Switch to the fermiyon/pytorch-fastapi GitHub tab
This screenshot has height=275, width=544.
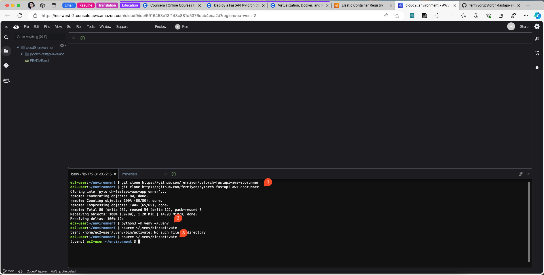pyautogui.click(x=492, y=5)
